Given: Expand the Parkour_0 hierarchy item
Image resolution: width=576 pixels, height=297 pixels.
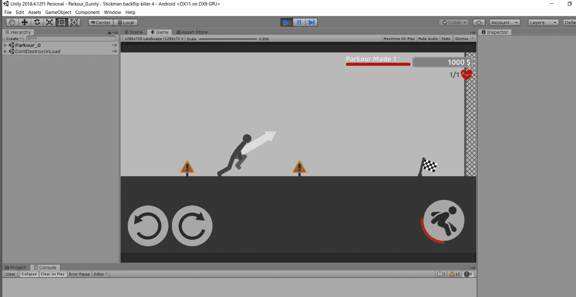Looking at the screenshot, I should click(5, 45).
